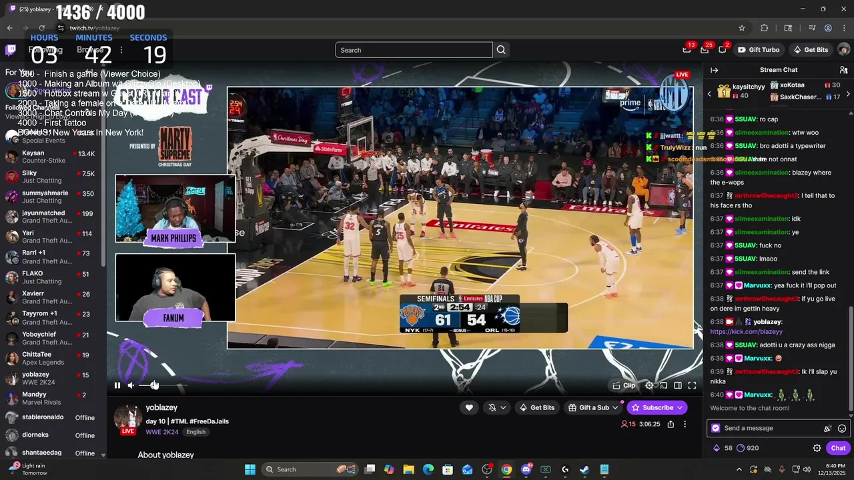Submit search with magnifier button

[501, 50]
